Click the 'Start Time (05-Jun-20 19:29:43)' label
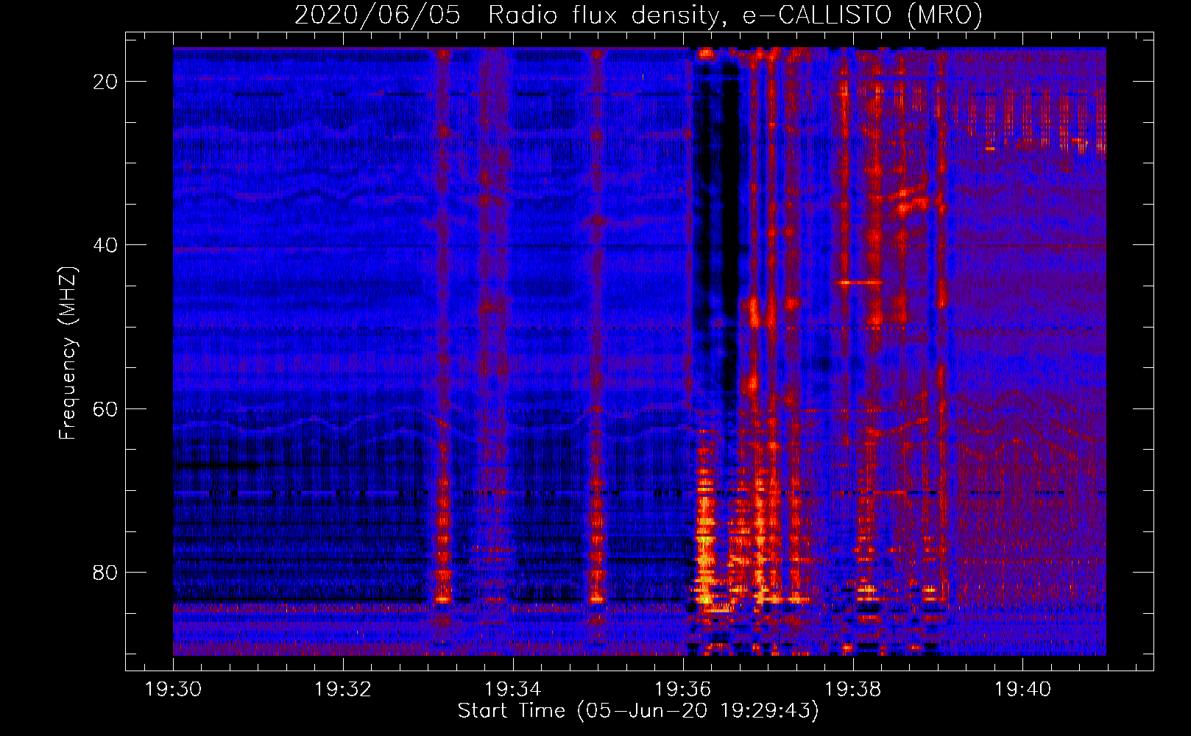Screen dimensions: 1191x736 tap(638, 711)
